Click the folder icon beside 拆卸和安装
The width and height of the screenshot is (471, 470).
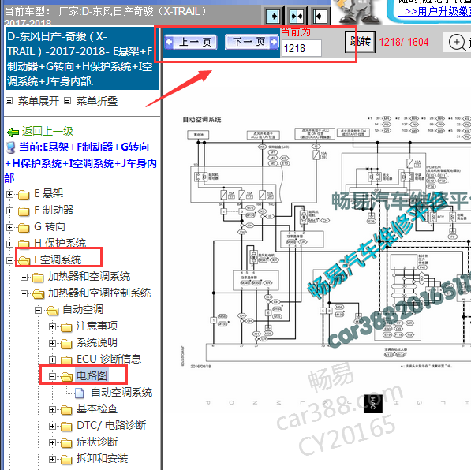[x=66, y=460]
